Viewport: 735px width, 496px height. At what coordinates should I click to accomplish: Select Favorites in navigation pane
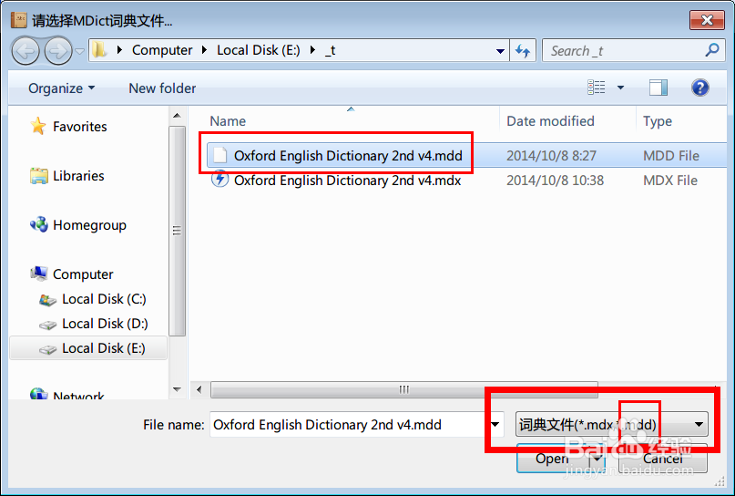pyautogui.click(x=79, y=126)
